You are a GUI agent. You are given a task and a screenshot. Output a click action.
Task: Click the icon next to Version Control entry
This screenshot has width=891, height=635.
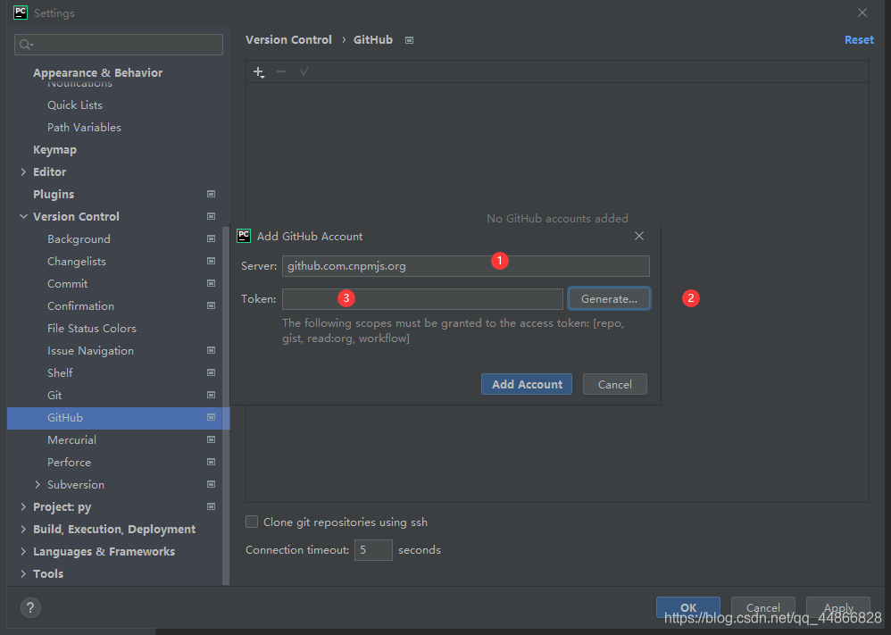pos(211,216)
